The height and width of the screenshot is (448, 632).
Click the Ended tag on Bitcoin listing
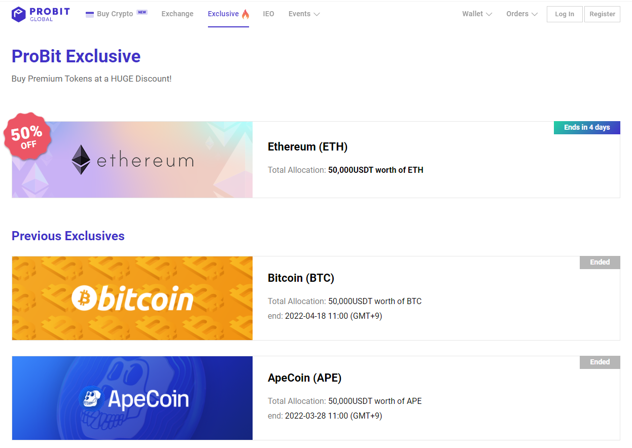[x=600, y=262]
